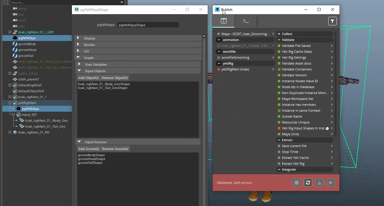Click defaultLightSet set icon
The height and width of the screenshot is (206, 384).
coord(15,85)
